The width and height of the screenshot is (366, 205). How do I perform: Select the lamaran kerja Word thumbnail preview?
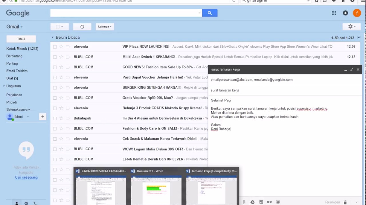pyautogui.click(x=211, y=186)
